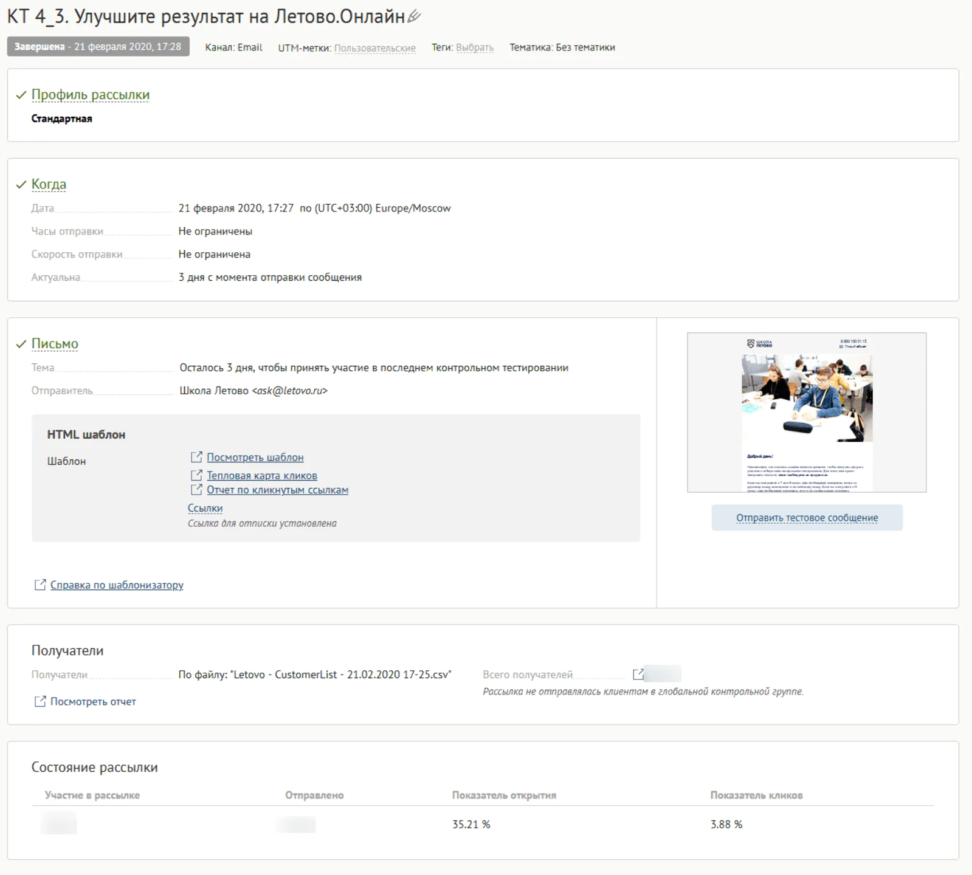The width and height of the screenshot is (972, 875).
Task: Click the email subject text Осталось 3 дня
Action: click(374, 368)
